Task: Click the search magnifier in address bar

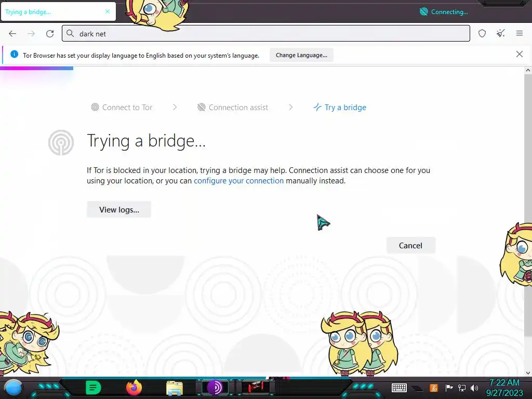Action: (70, 33)
